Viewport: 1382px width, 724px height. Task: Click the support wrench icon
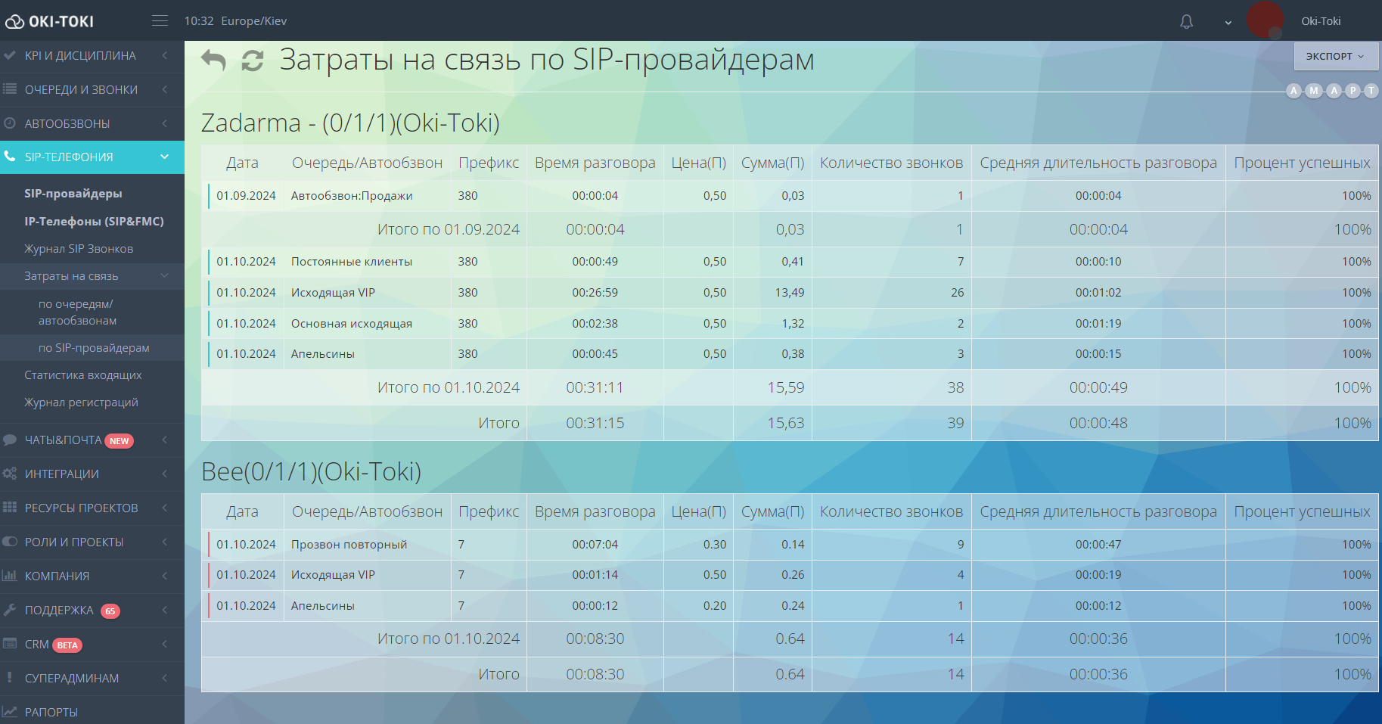10,610
